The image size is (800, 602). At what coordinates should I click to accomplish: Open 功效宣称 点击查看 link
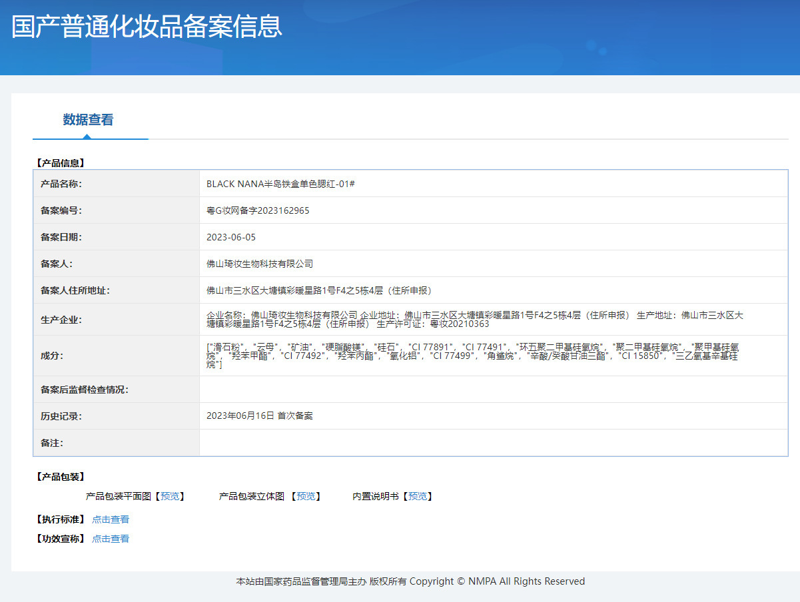click(x=111, y=539)
